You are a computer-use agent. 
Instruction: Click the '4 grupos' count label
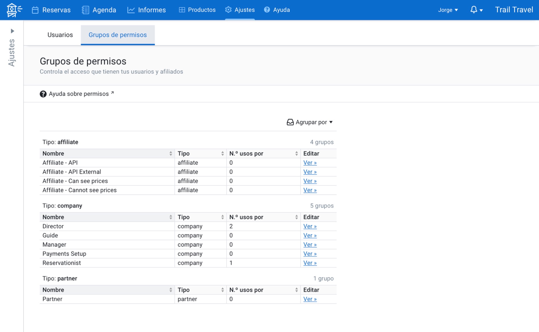pos(322,142)
